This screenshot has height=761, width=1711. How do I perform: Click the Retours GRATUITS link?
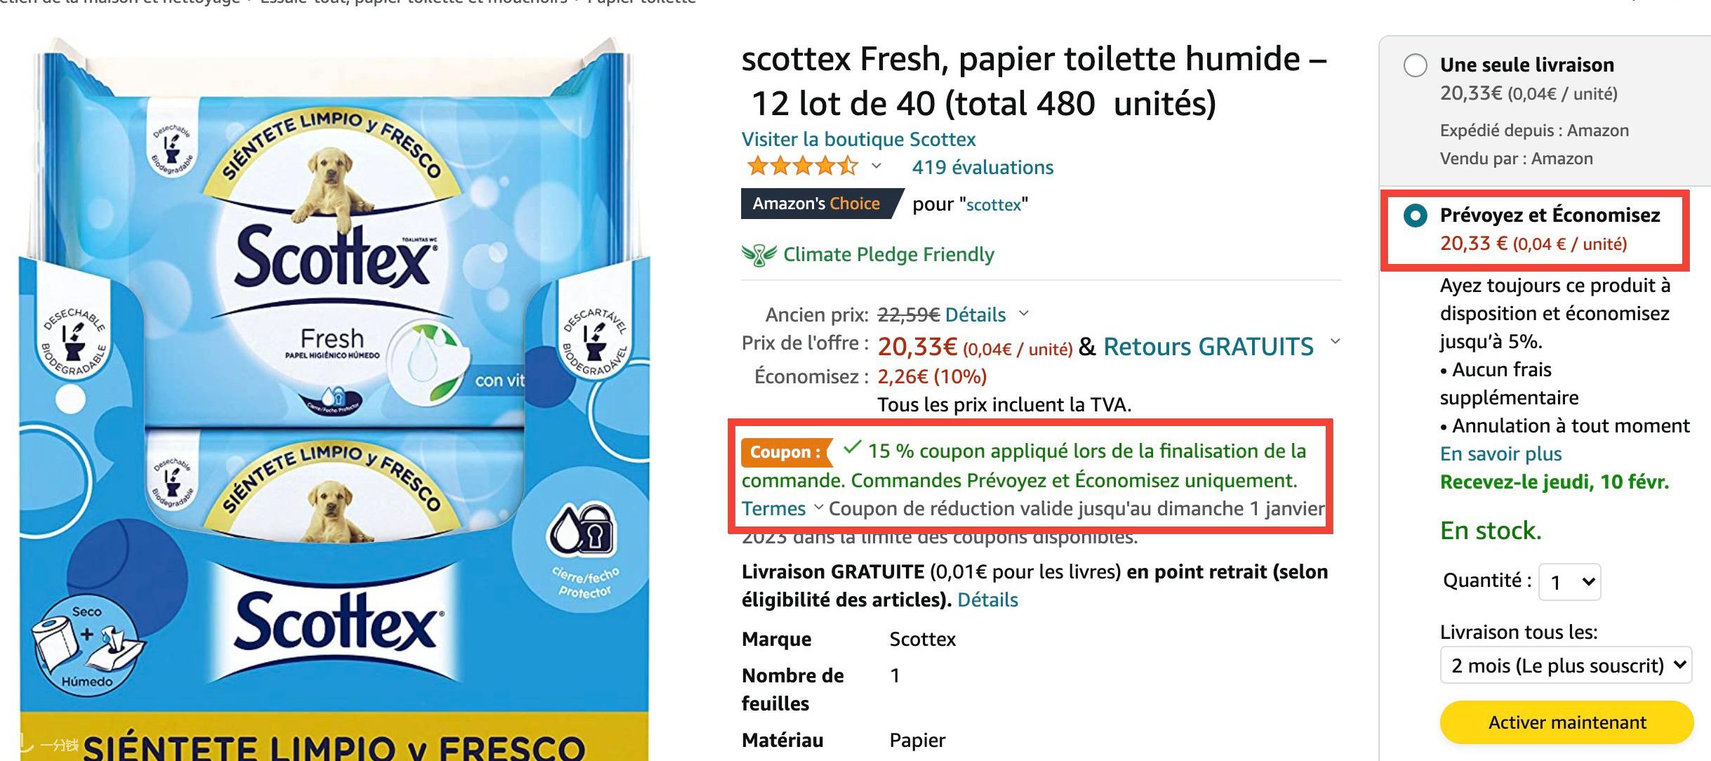(1208, 346)
